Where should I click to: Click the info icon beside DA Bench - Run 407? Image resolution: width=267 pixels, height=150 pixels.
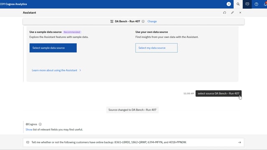click(x=143, y=21)
